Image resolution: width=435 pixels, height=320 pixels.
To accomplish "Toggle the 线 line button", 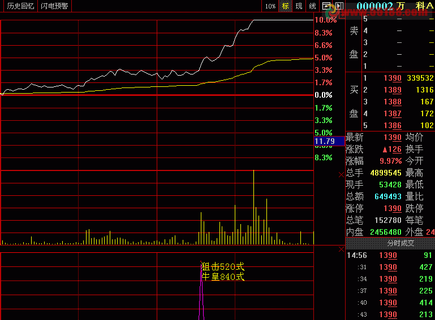I will 312,6.
